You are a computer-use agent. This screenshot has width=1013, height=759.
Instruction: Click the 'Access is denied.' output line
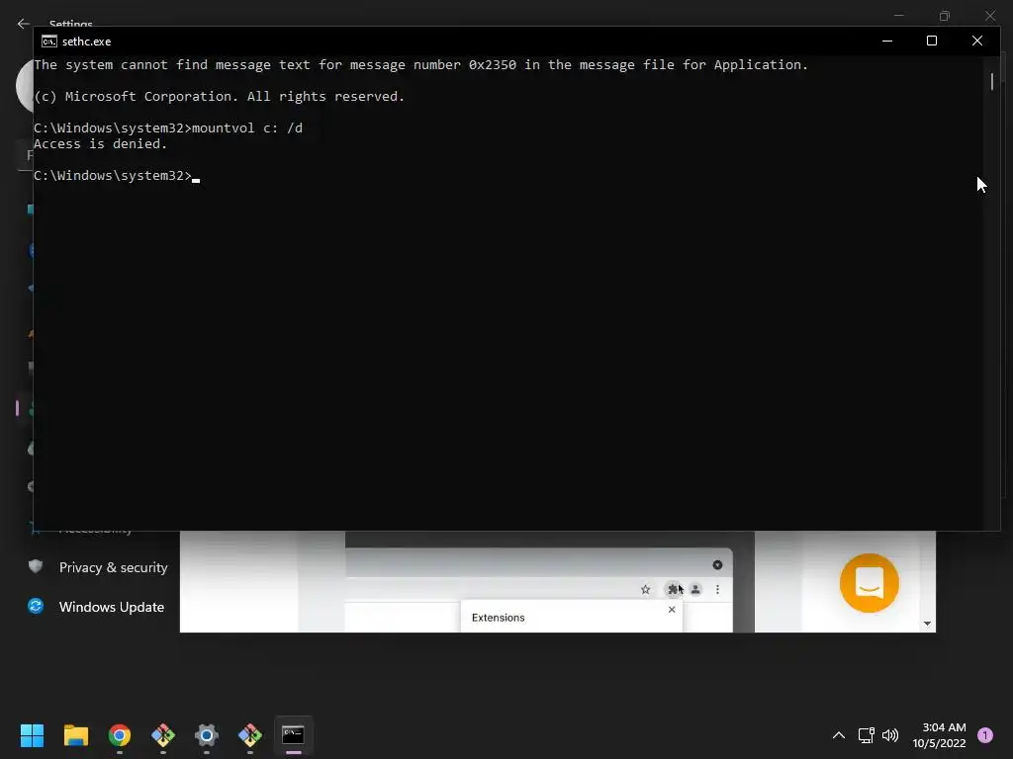(100, 144)
